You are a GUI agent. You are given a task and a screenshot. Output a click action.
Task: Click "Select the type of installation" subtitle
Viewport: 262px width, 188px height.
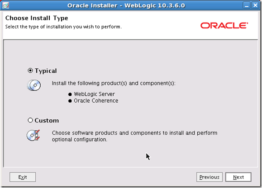pyautogui.click(x=63, y=27)
